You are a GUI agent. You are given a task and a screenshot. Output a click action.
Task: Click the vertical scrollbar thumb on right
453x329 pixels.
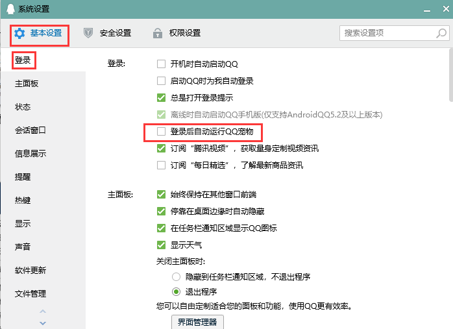pos(451,75)
